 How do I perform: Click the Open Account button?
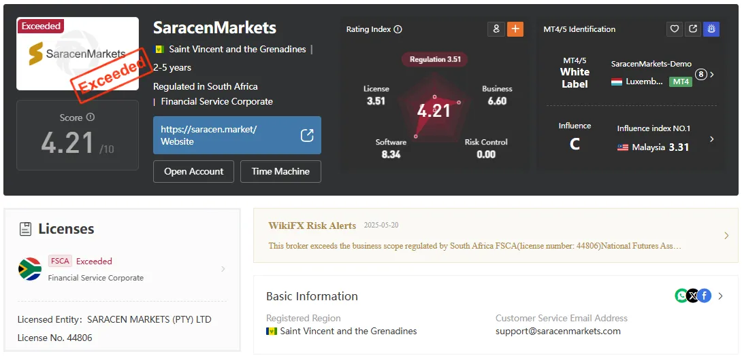point(193,171)
